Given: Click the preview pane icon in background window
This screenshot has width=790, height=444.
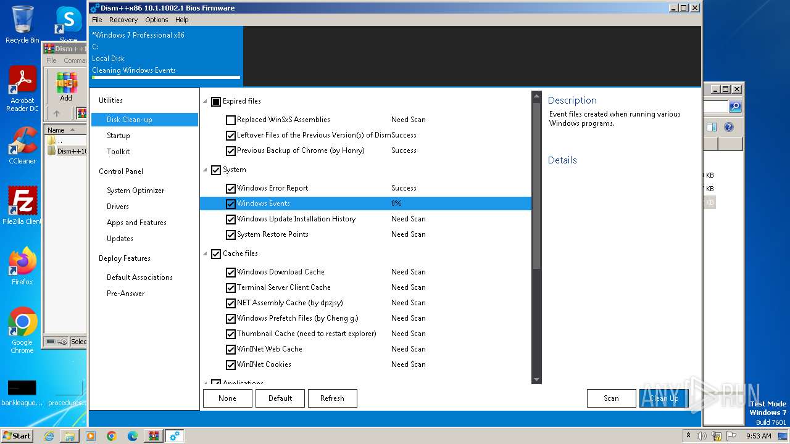Looking at the screenshot, I should pyautogui.click(x=711, y=127).
